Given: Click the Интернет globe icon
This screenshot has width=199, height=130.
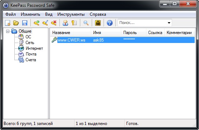Looking at the screenshot, I should point(21,48).
